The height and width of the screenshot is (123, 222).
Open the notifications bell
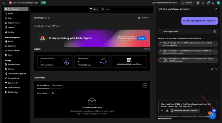208,3
